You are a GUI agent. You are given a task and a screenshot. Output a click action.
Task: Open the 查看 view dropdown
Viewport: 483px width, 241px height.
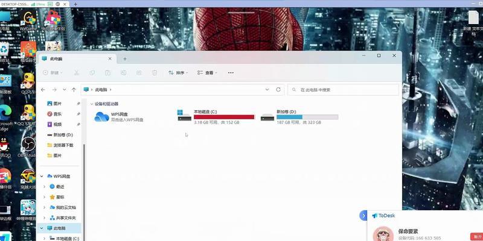click(x=207, y=73)
